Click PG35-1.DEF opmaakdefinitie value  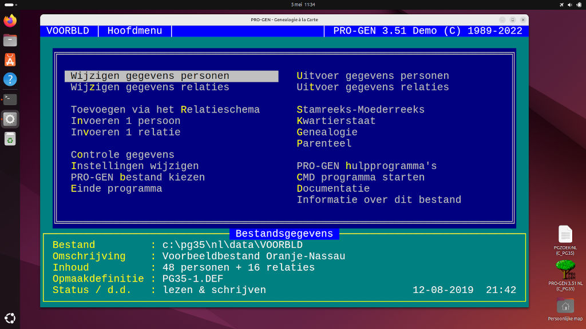coord(193,279)
